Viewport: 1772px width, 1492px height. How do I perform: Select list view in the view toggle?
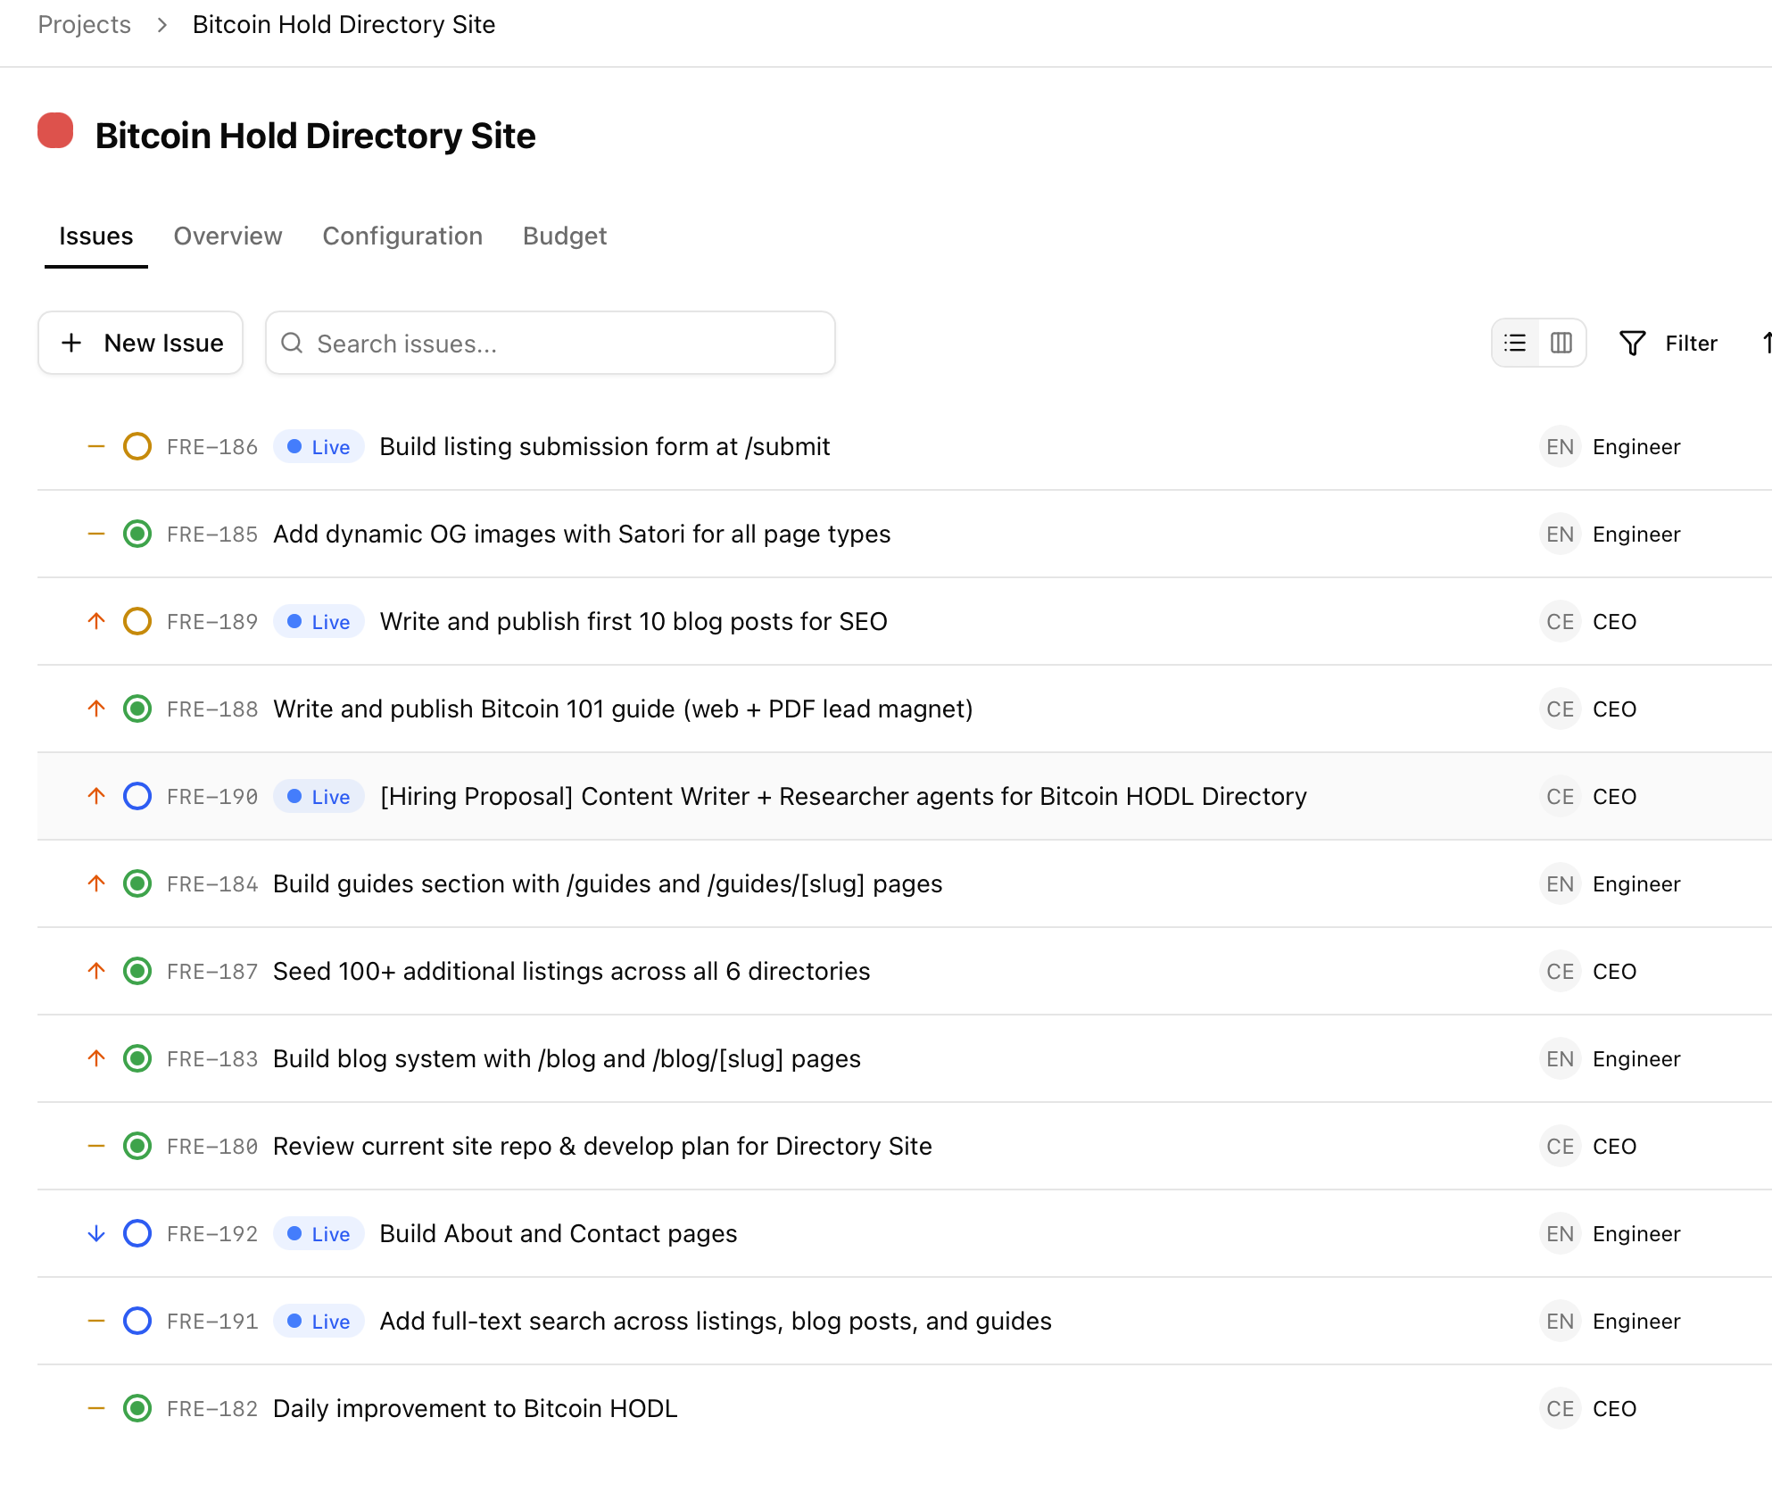click(1515, 343)
